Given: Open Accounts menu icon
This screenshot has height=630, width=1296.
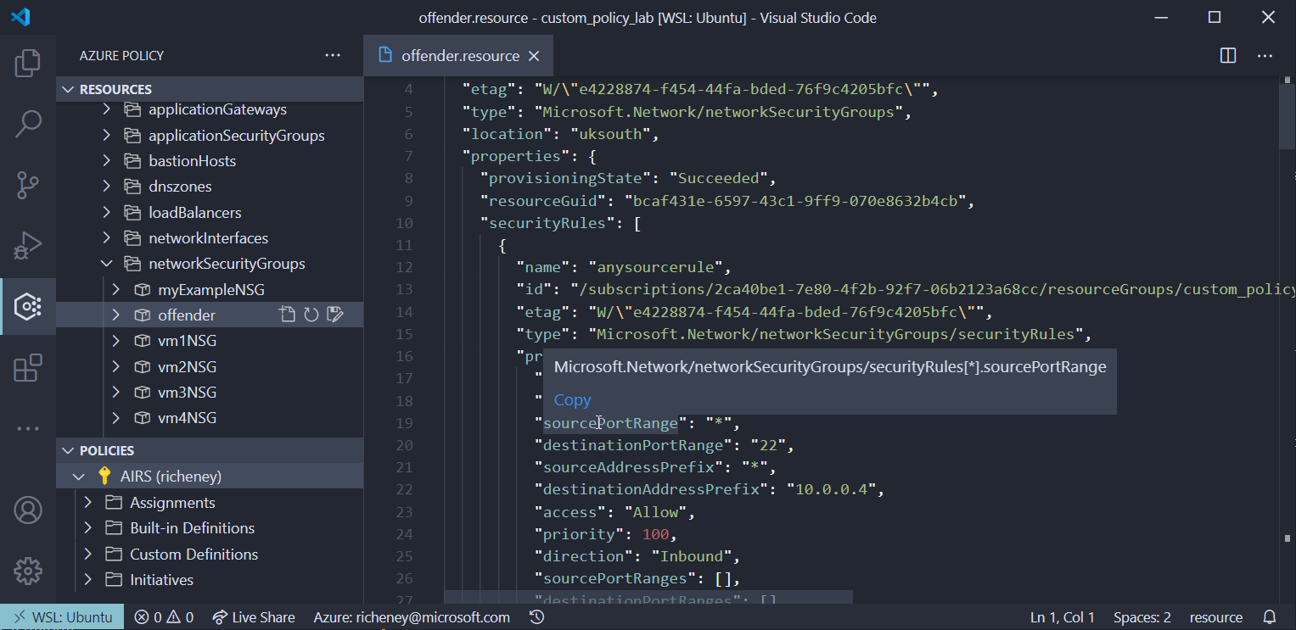Looking at the screenshot, I should coord(28,510).
